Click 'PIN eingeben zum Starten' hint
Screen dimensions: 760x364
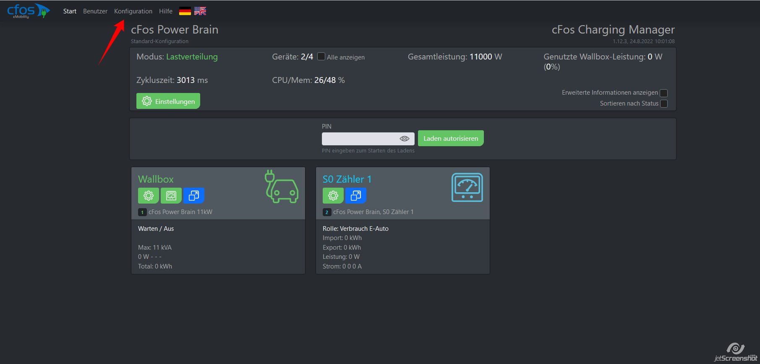coord(368,151)
